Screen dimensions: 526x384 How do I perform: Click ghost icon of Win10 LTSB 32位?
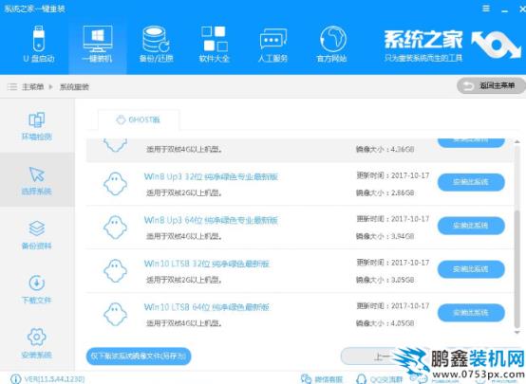[x=115, y=271]
